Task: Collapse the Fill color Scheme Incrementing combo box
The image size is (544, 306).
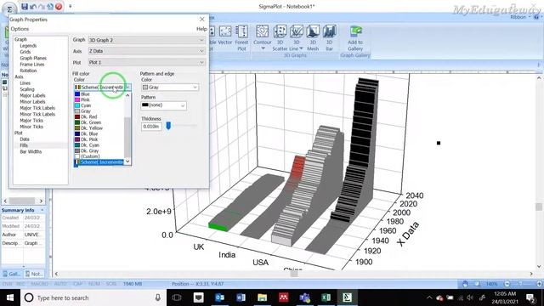Action: pos(102,87)
